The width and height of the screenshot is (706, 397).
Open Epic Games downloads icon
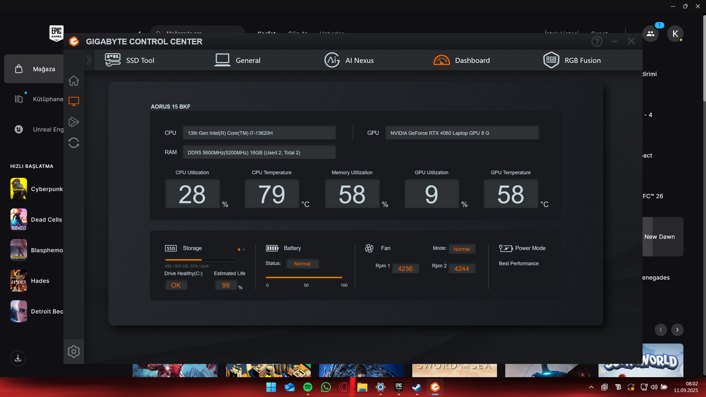[18, 358]
